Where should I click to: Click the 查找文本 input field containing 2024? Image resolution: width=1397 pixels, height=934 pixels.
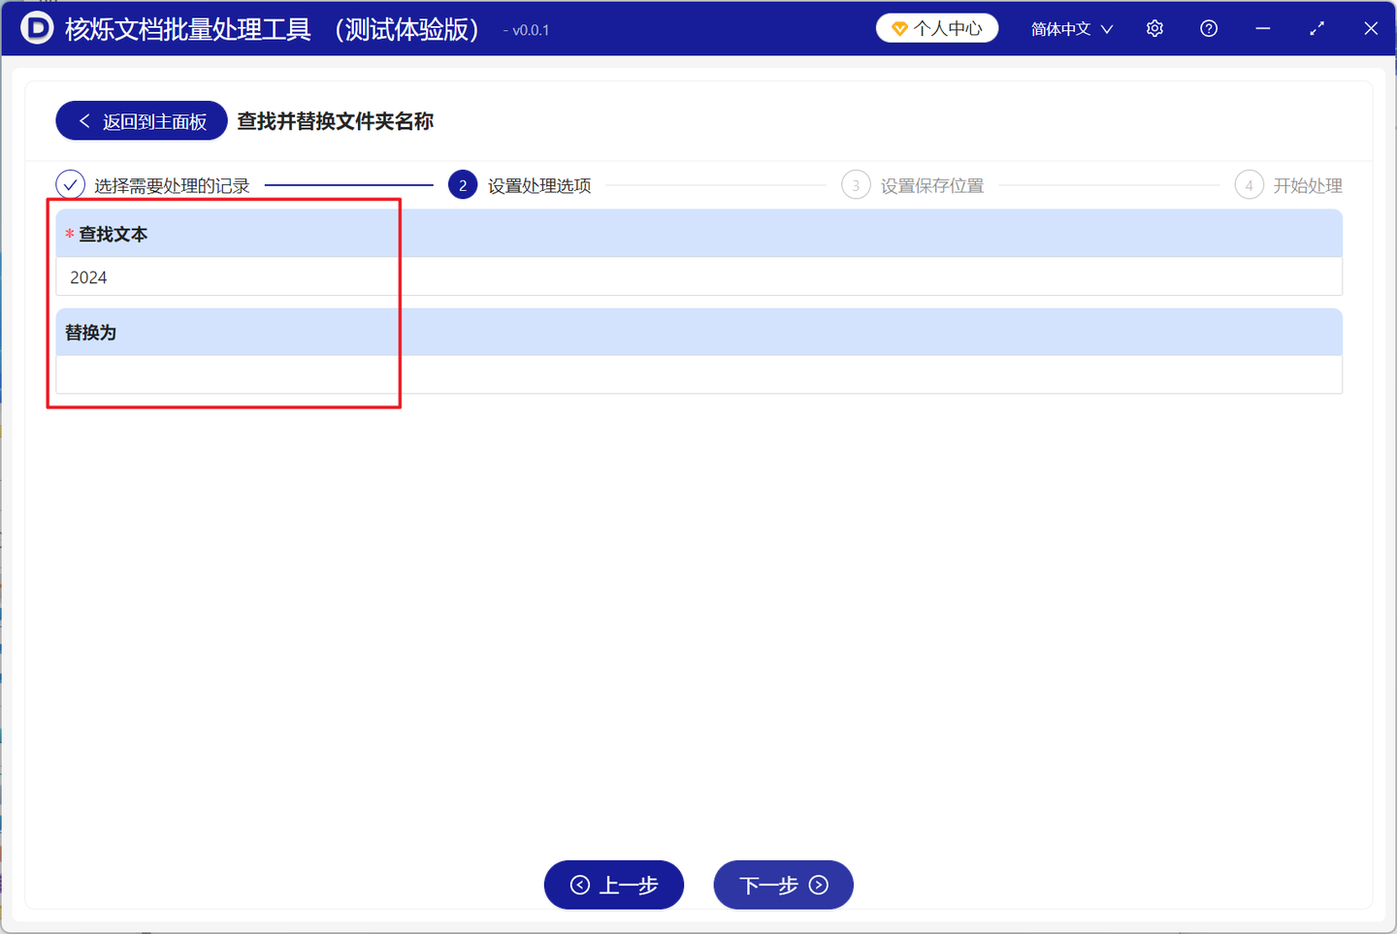(698, 276)
